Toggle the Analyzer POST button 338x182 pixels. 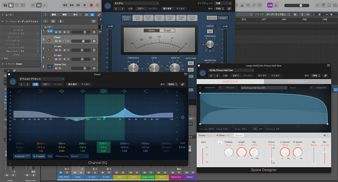click(x=22, y=156)
